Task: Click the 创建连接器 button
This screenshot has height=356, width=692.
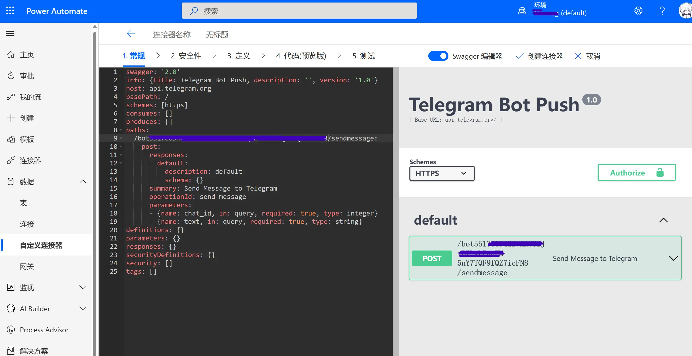Action: coord(539,56)
